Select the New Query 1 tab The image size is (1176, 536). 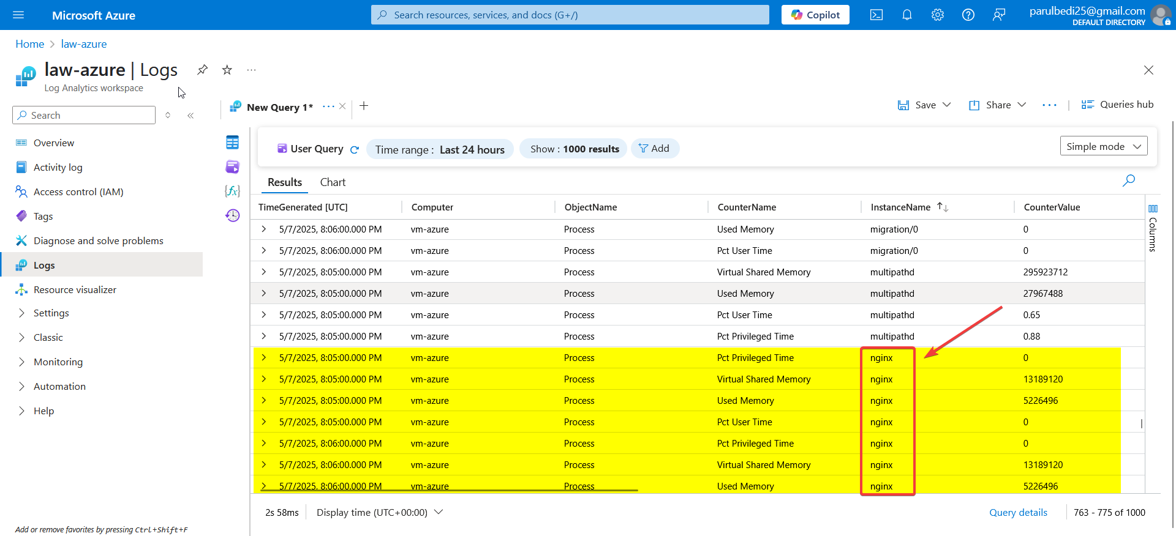[279, 107]
